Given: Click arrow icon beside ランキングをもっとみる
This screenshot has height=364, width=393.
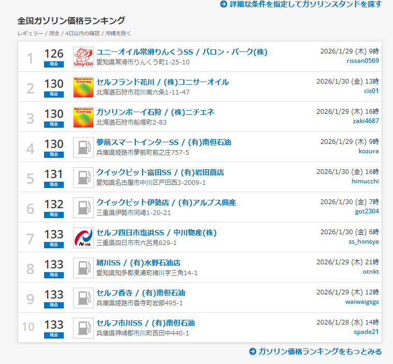Looking at the screenshot, I should [252, 352].
